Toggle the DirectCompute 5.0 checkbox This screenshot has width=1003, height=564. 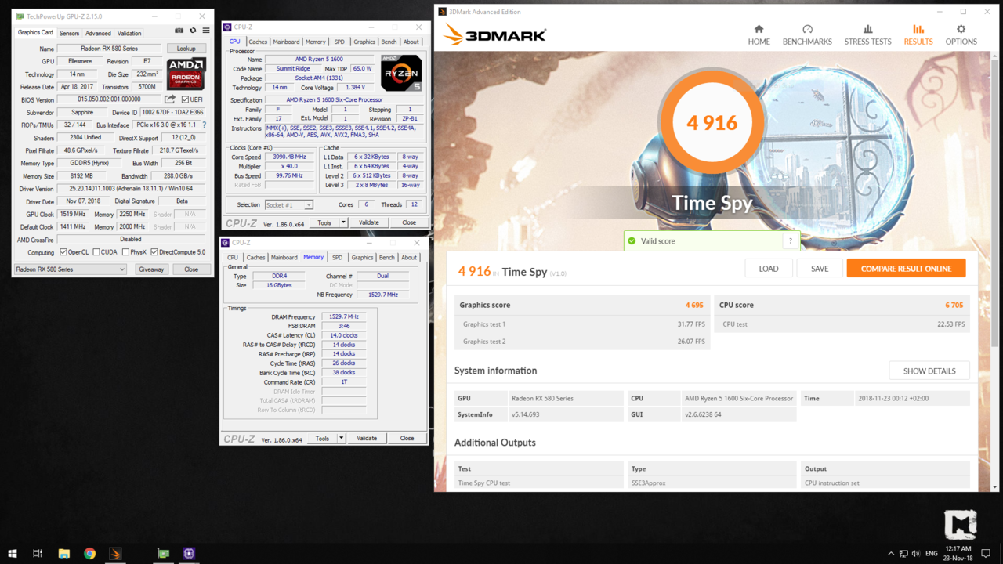(x=154, y=252)
